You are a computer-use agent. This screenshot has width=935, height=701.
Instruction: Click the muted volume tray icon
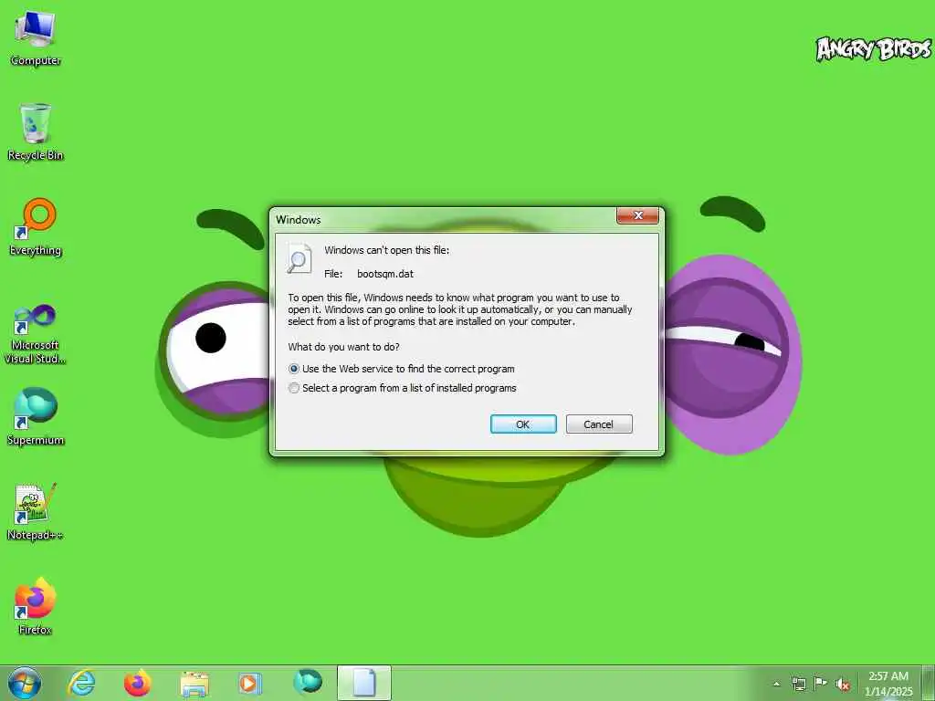(843, 685)
